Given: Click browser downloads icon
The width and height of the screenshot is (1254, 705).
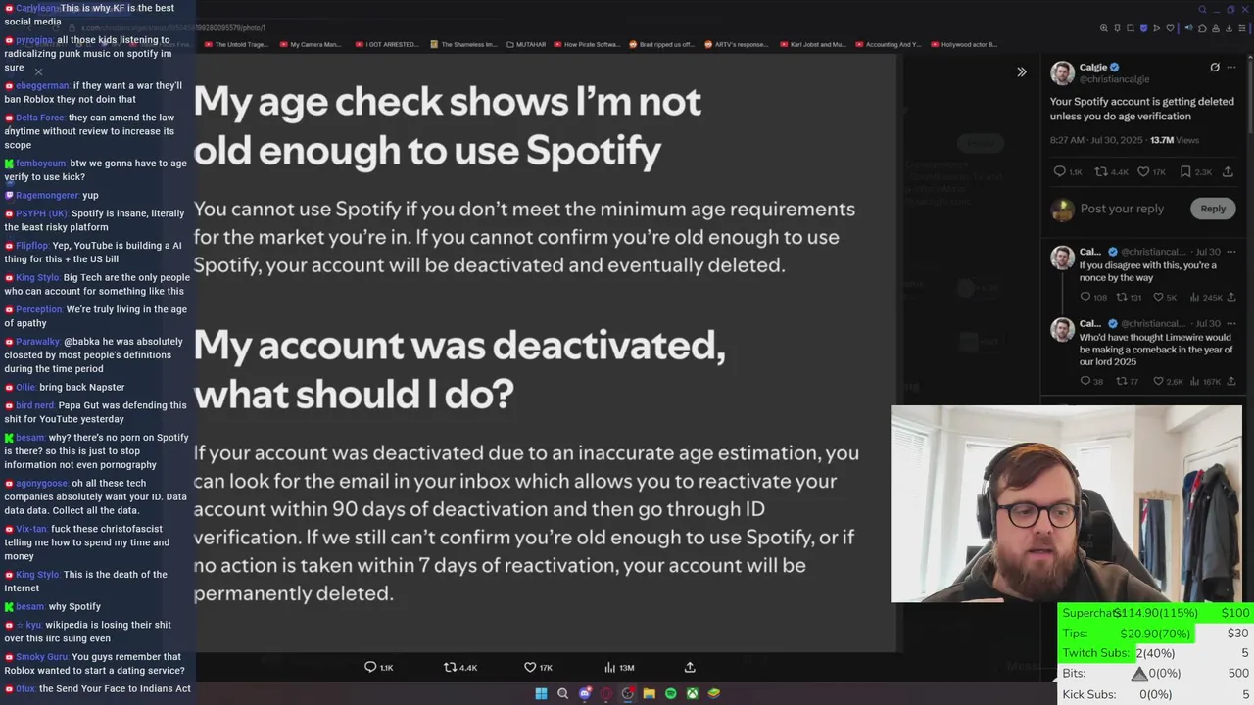Looking at the screenshot, I should point(1229,28).
